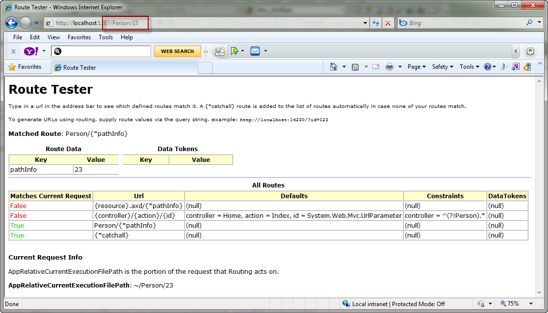Click the Yahoo add bookmark plus icon

235,52
